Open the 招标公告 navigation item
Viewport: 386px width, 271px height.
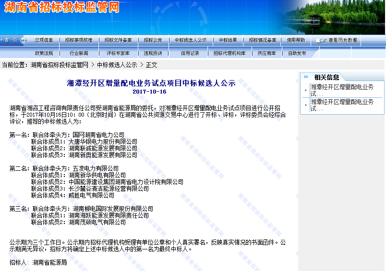tap(153, 40)
